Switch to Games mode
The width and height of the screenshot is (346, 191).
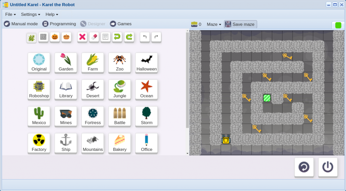[121, 24]
